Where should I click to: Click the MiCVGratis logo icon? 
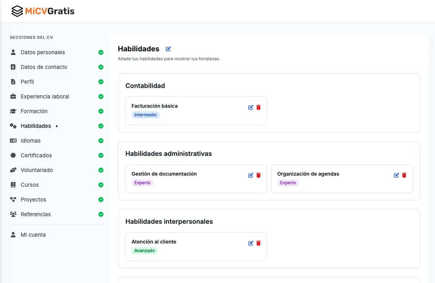16,11
